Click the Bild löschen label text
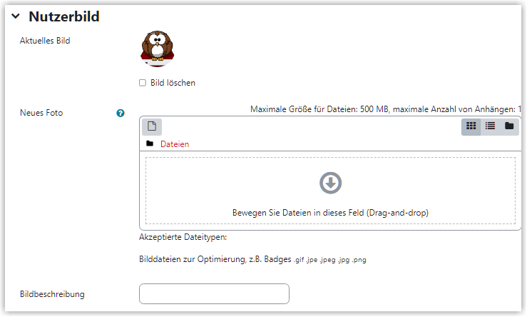 (x=173, y=83)
